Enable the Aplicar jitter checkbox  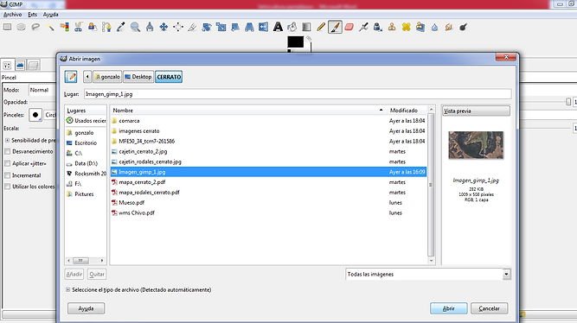pos(8,163)
